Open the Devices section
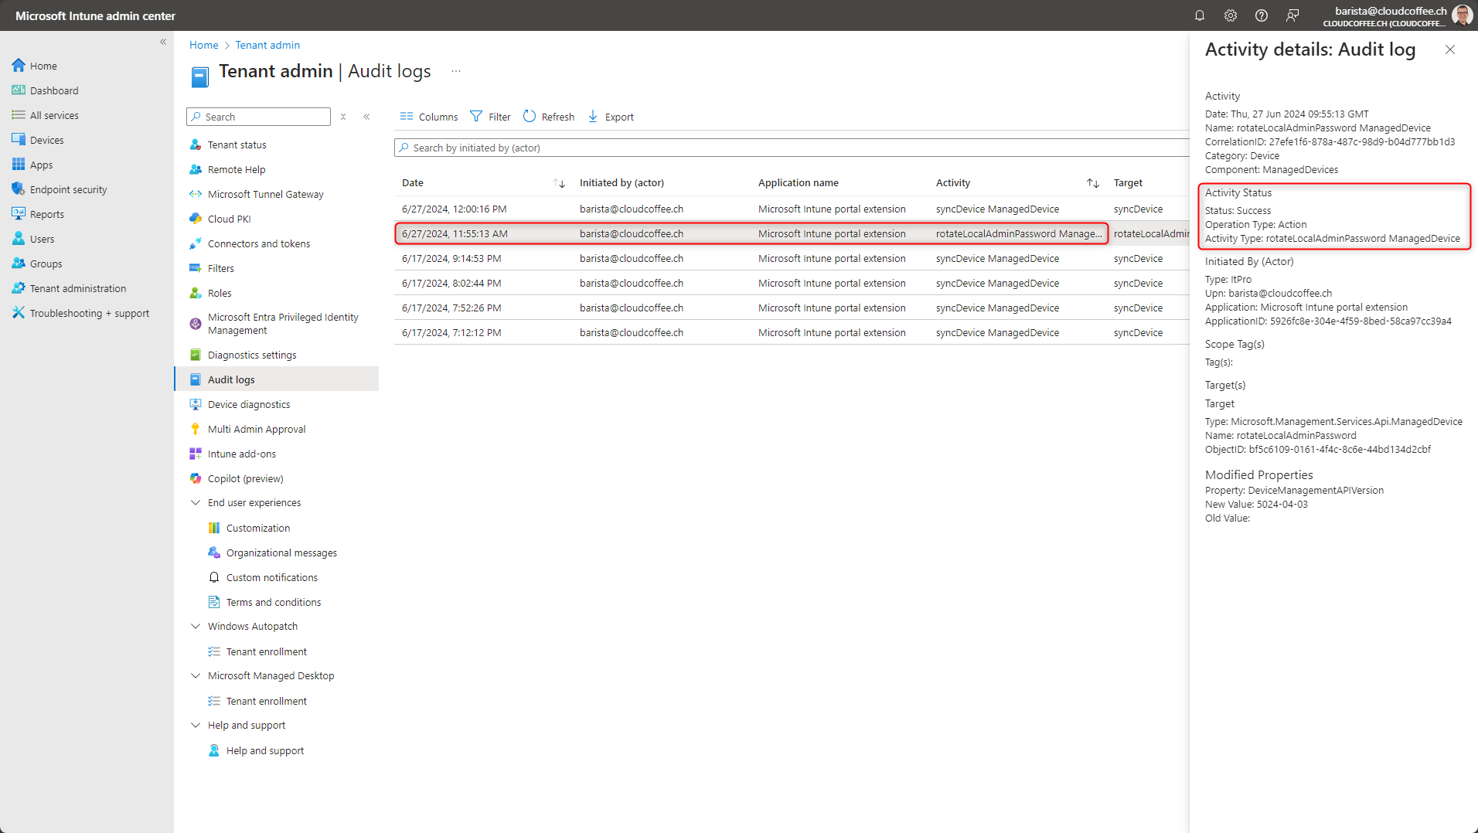 46,140
